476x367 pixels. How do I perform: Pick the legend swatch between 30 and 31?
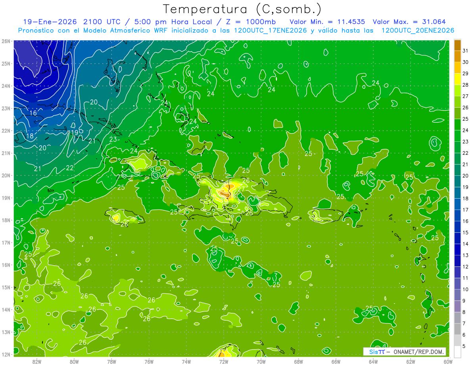tap(457, 56)
